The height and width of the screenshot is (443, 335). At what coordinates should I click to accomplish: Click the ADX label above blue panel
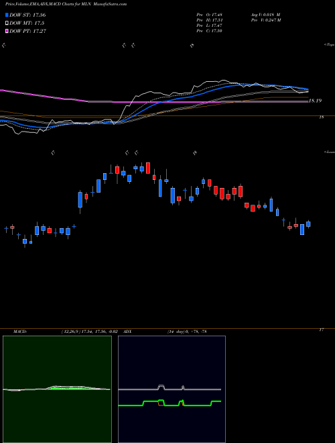point(127,332)
